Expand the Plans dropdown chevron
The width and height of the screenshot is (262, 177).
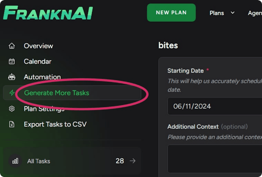point(233,13)
